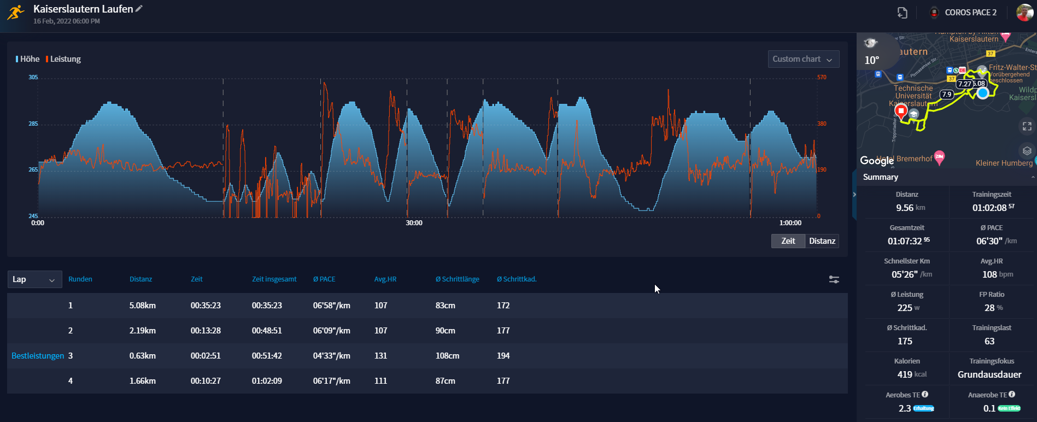This screenshot has width=1037, height=422.
Task: Click the Anaerobe TE info icon
Action: (x=1012, y=394)
